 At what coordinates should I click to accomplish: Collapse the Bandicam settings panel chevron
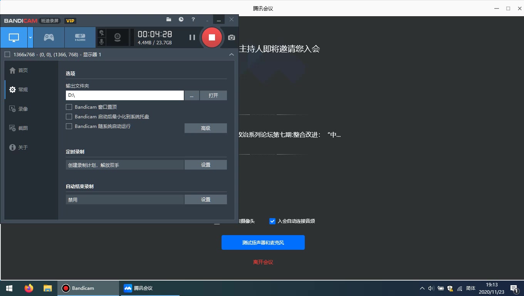231,54
